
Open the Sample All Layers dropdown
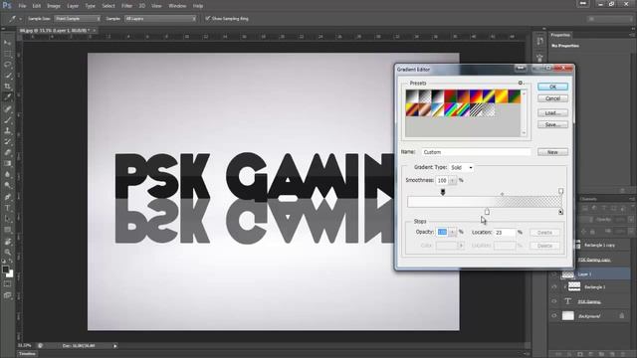[160, 19]
